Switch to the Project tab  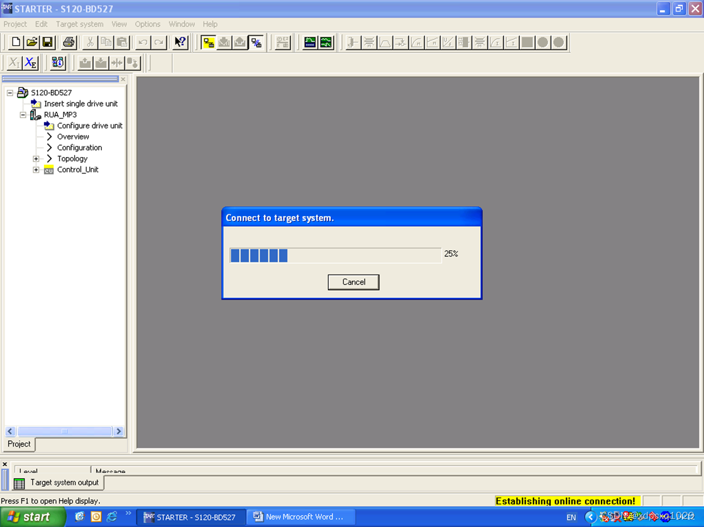[x=19, y=444]
